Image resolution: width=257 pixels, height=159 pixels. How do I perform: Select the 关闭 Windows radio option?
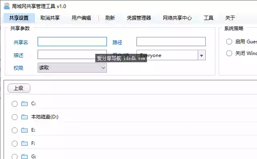[x=229, y=53]
